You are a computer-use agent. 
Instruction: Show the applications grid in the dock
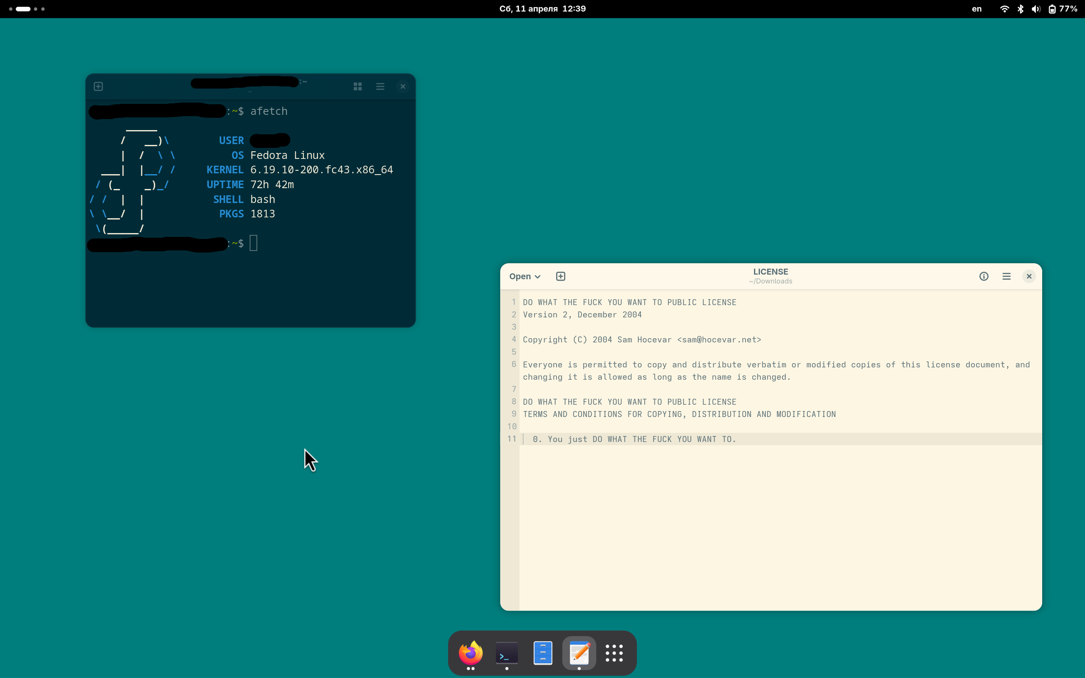614,653
